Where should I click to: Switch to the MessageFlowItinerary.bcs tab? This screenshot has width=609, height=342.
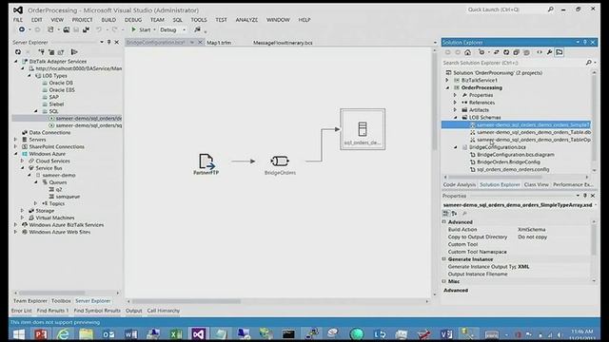pos(283,43)
